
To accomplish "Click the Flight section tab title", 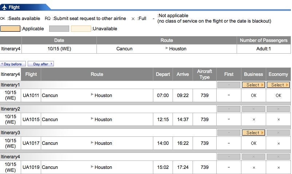I will 15,7.
